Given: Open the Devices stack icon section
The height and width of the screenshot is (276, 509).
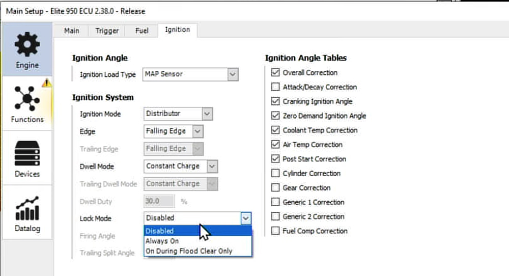Looking at the screenshot, I should [27, 158].
